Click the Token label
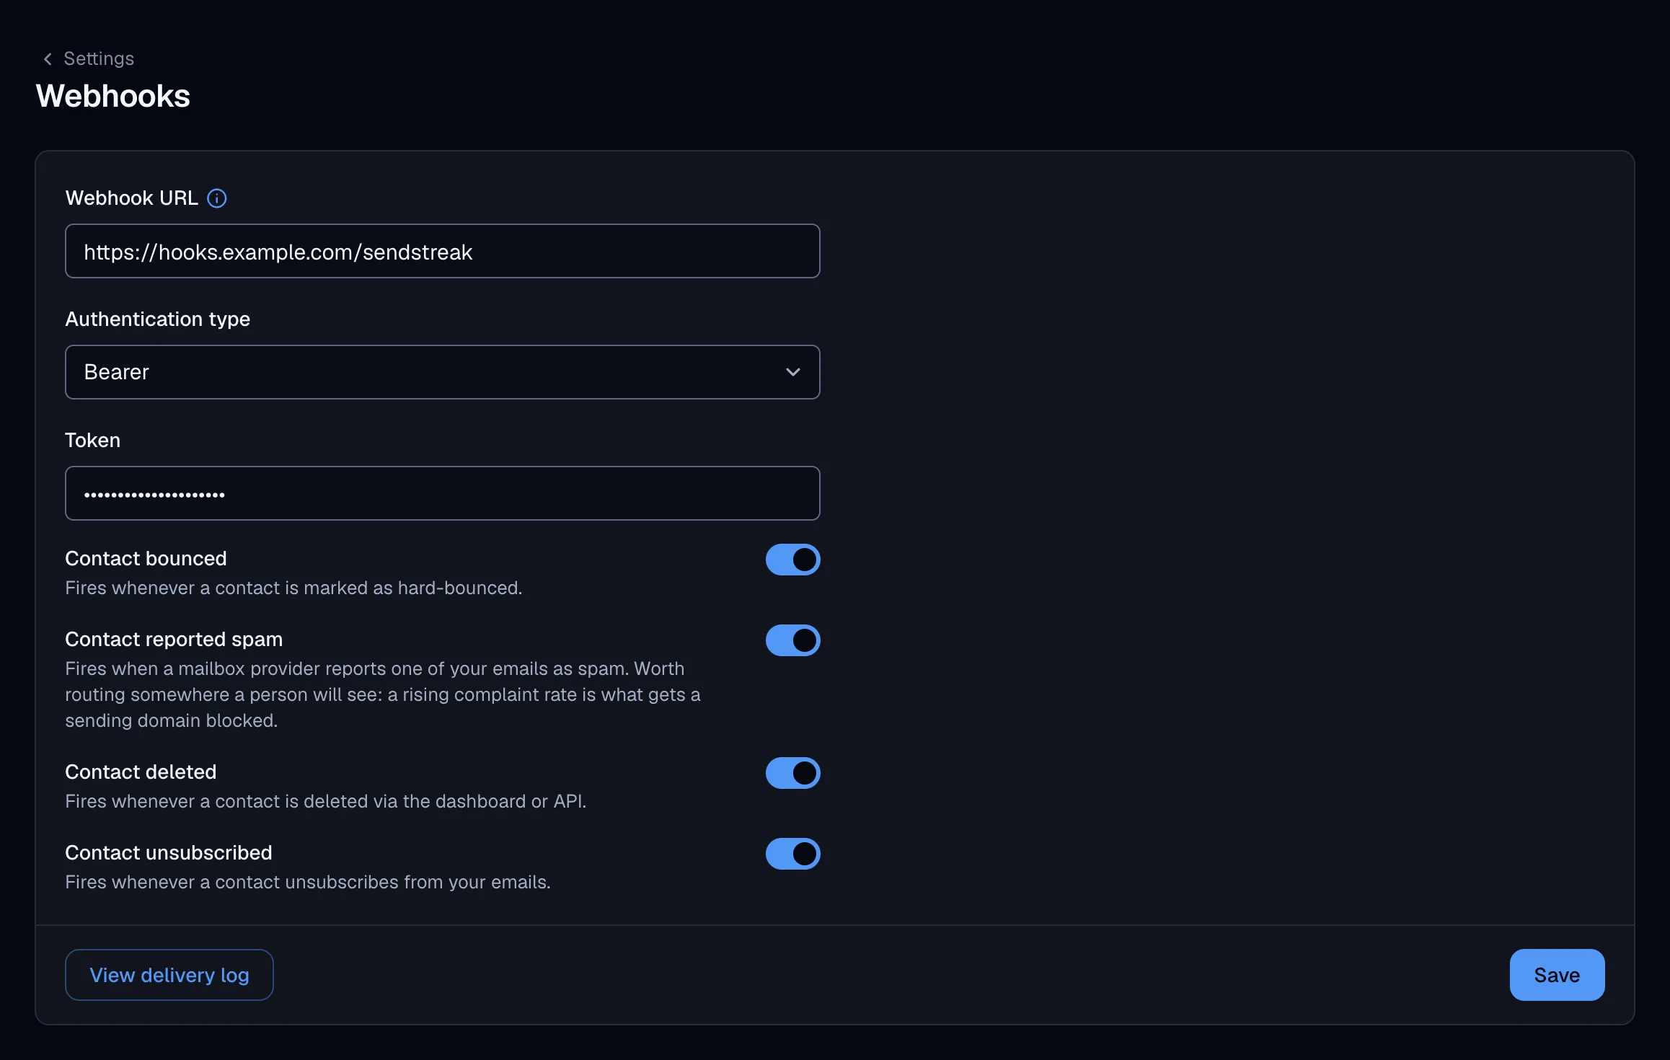Image resolution: width=1670 pixels, height=1060 pixels. 93,440
